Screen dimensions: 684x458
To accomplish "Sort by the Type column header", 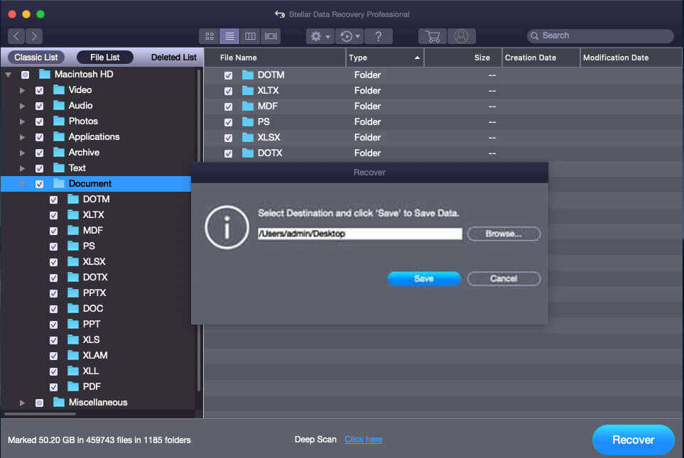I will point(385,58).
